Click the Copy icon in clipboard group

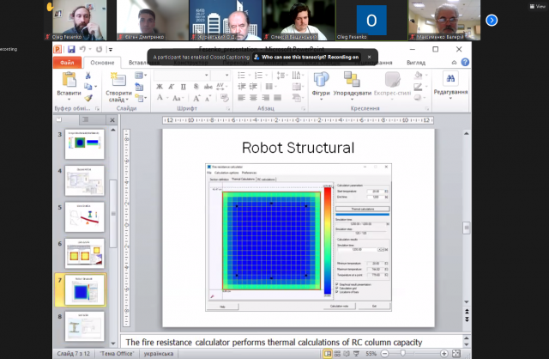(87, 86)
